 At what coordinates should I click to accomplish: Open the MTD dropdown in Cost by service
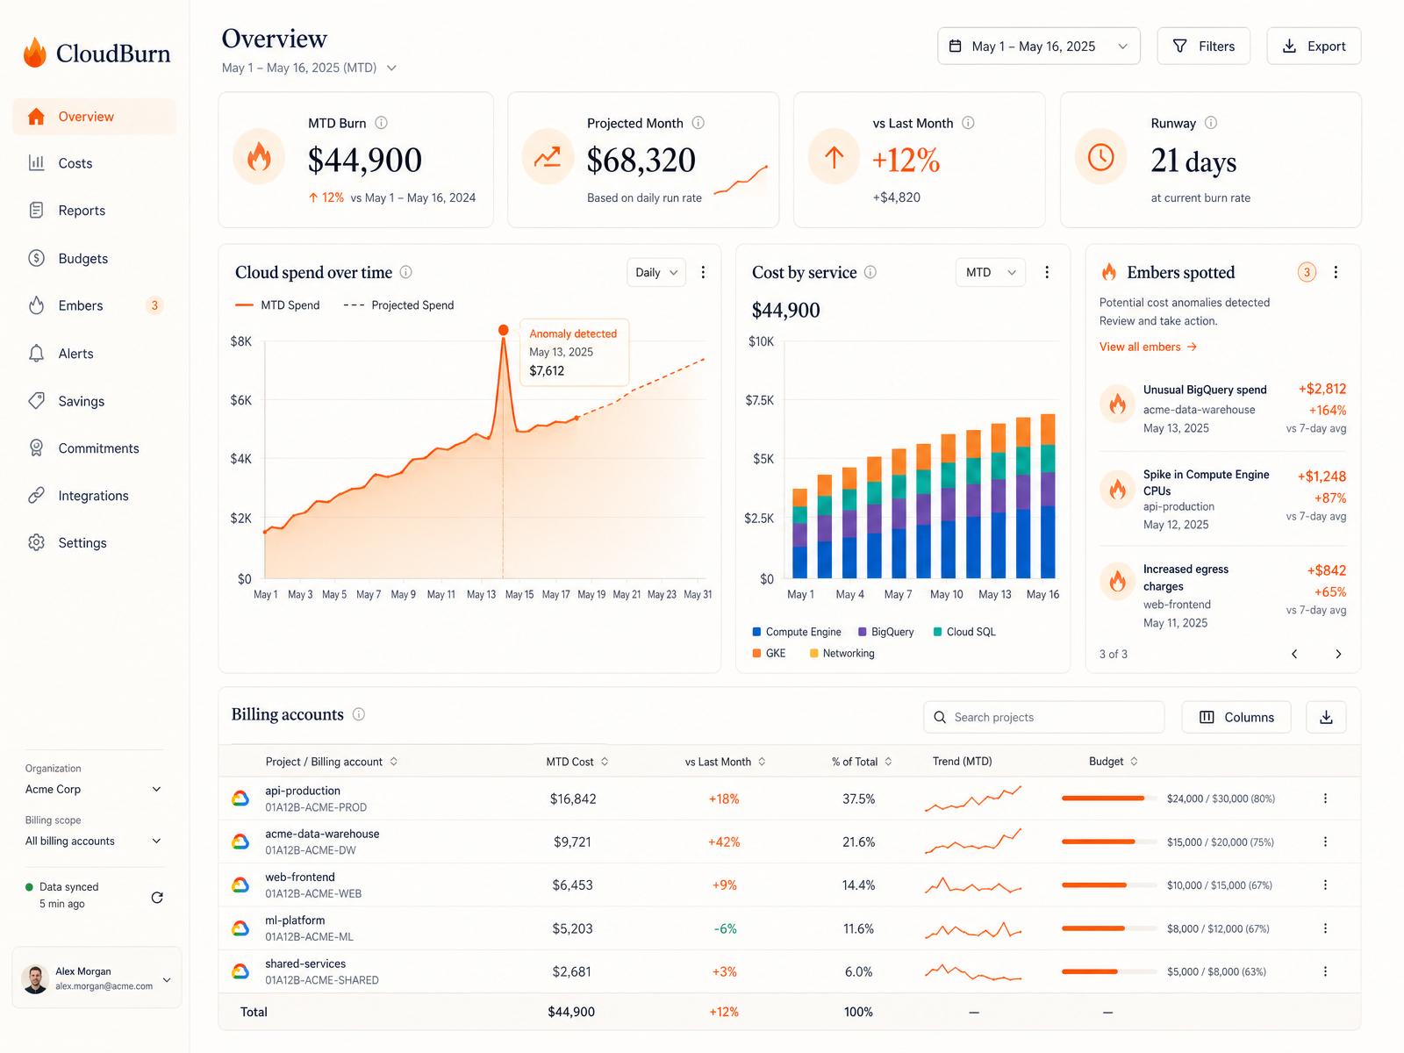click(x=991, y=272)
